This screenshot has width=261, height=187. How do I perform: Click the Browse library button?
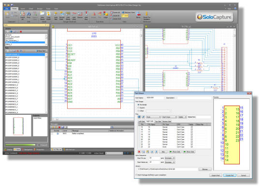tap(205, 169)
